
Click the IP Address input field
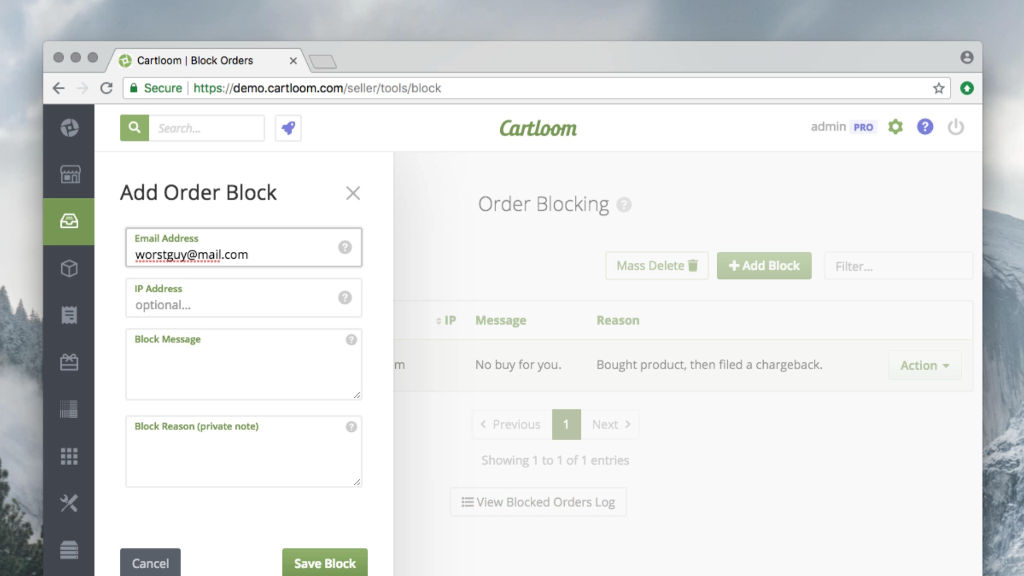(x=244, y=298)
